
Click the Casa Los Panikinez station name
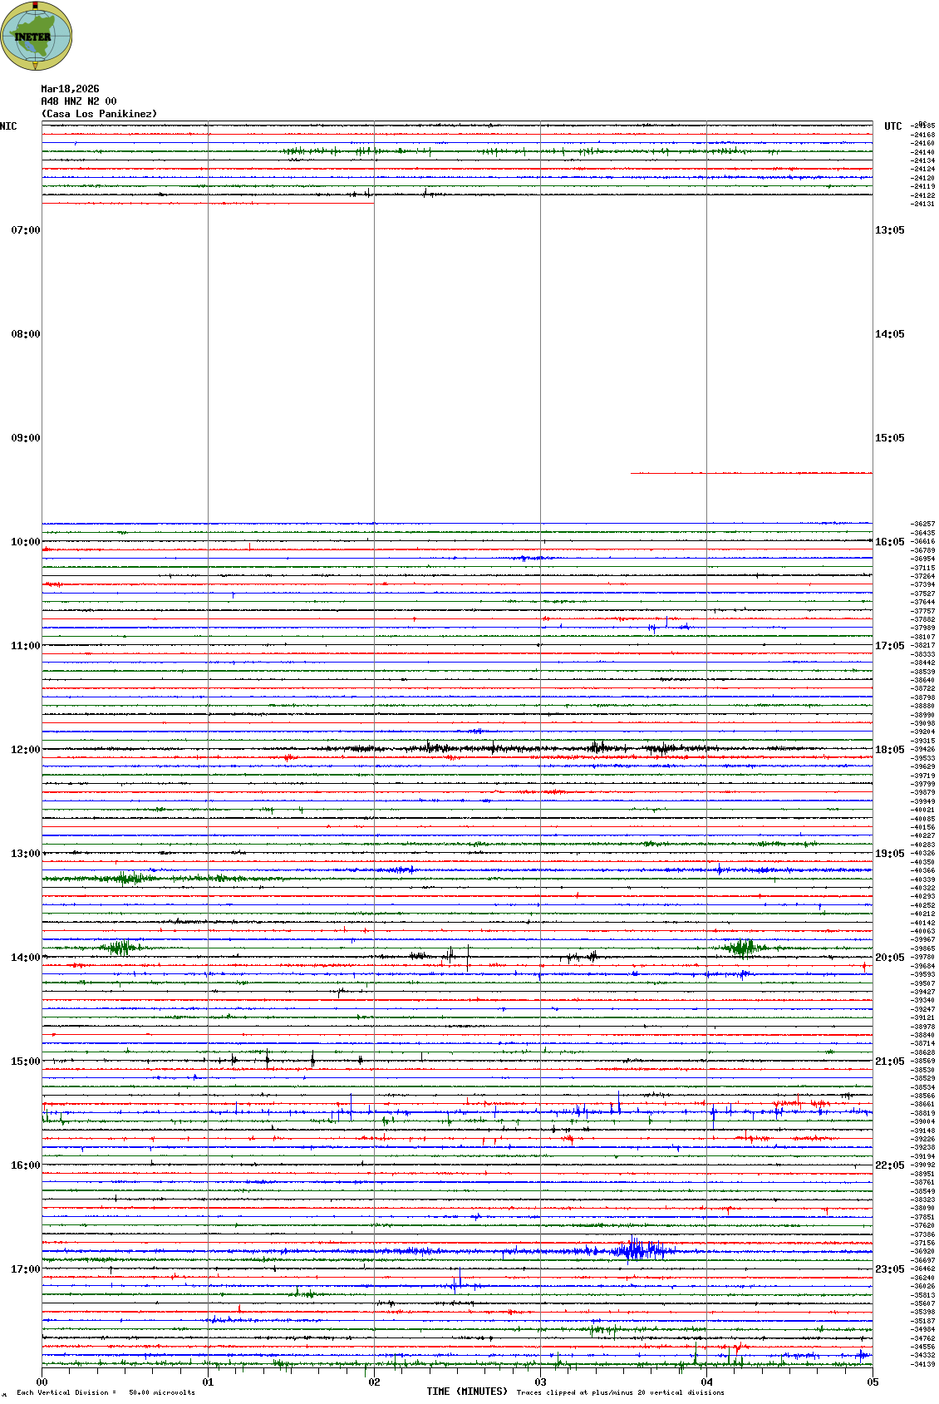point(99,114)
